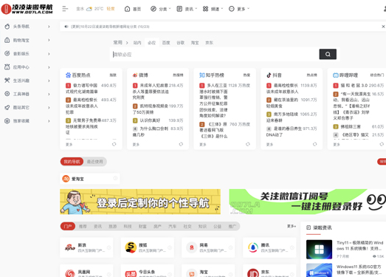The height and width of the screenshot is (277, 386).
Task: Click the 独家收藏 sidebar icon
Action: click(7, 120)
